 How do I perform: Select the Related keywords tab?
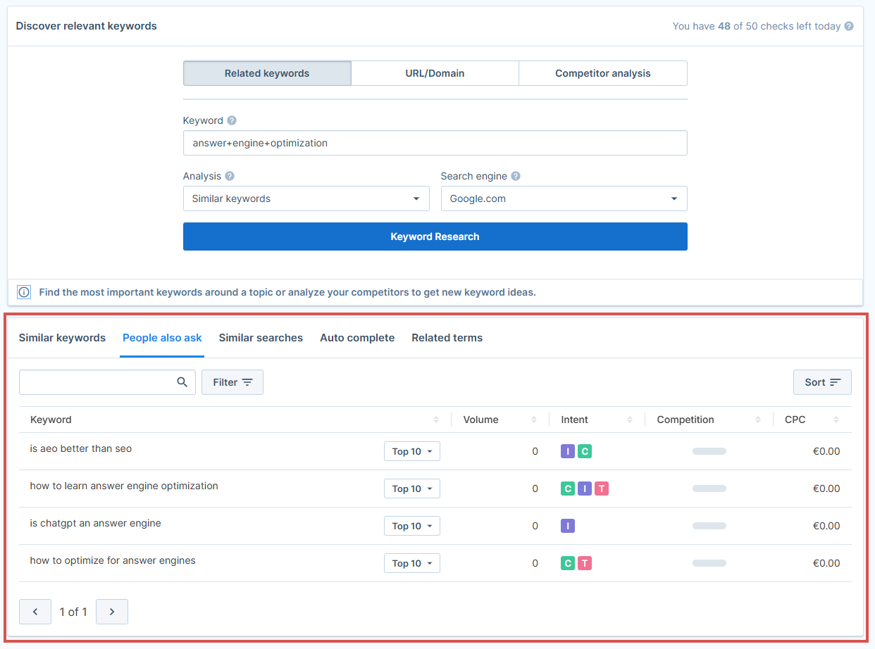pyautogui.click(x=267, y=73)
